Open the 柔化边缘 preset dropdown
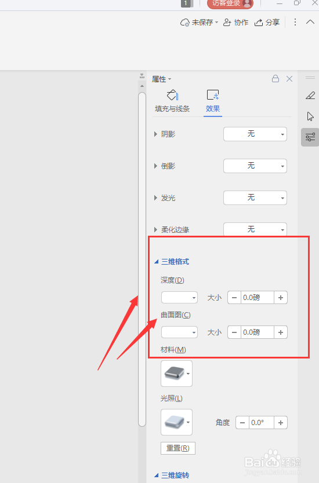The height and width of the screenshot is (483, 319). (255, 229)
